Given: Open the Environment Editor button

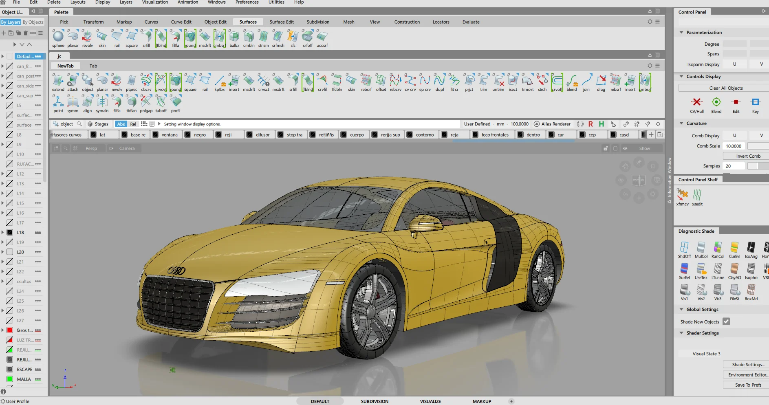Looking at the screenshot, I should click(747, 375).
